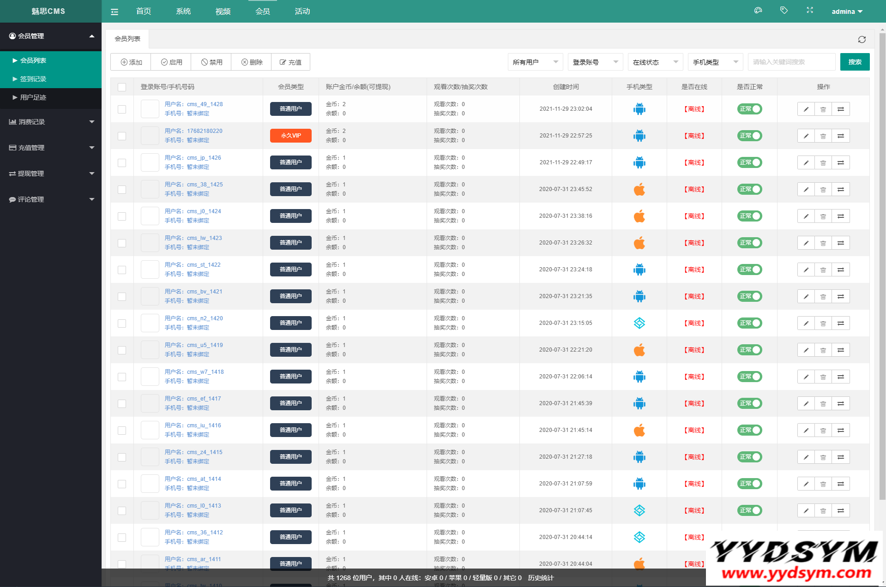The height and width of the screenshot is (587, 886).
Task: Open the theme palette icon in header
Action: 758,11
